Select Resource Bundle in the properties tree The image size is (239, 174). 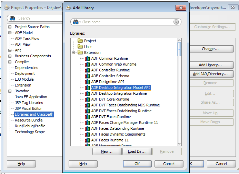(29, 120)
